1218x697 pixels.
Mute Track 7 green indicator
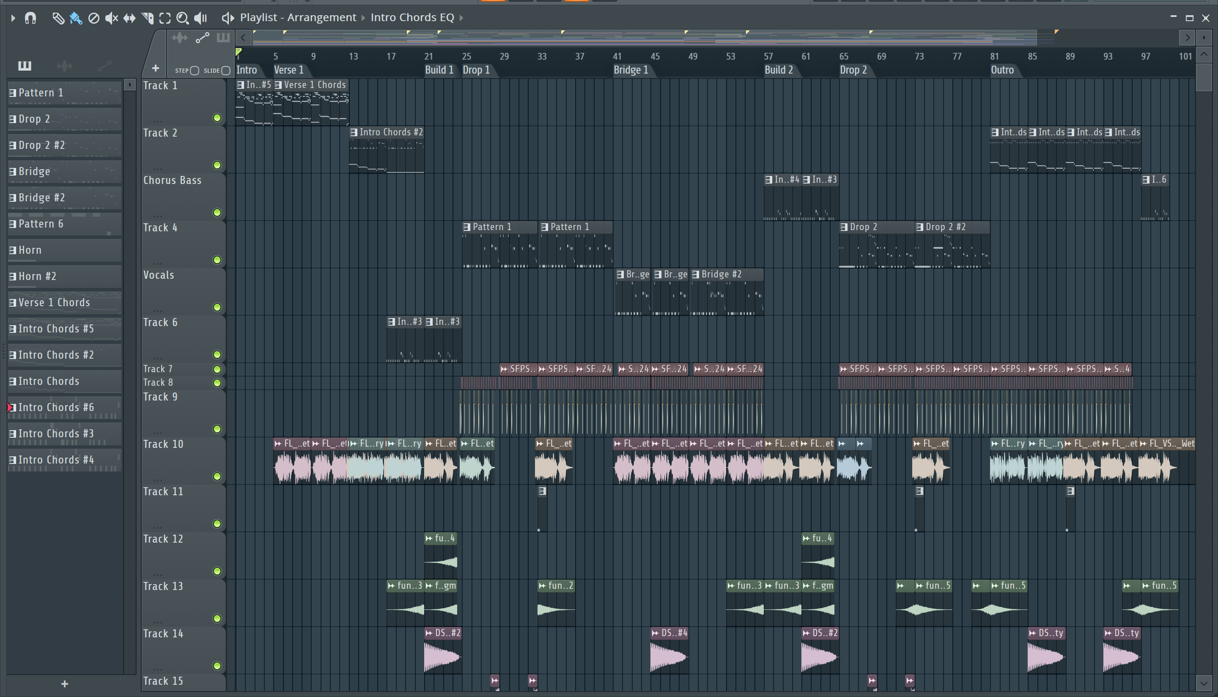(x=217, y=369)
